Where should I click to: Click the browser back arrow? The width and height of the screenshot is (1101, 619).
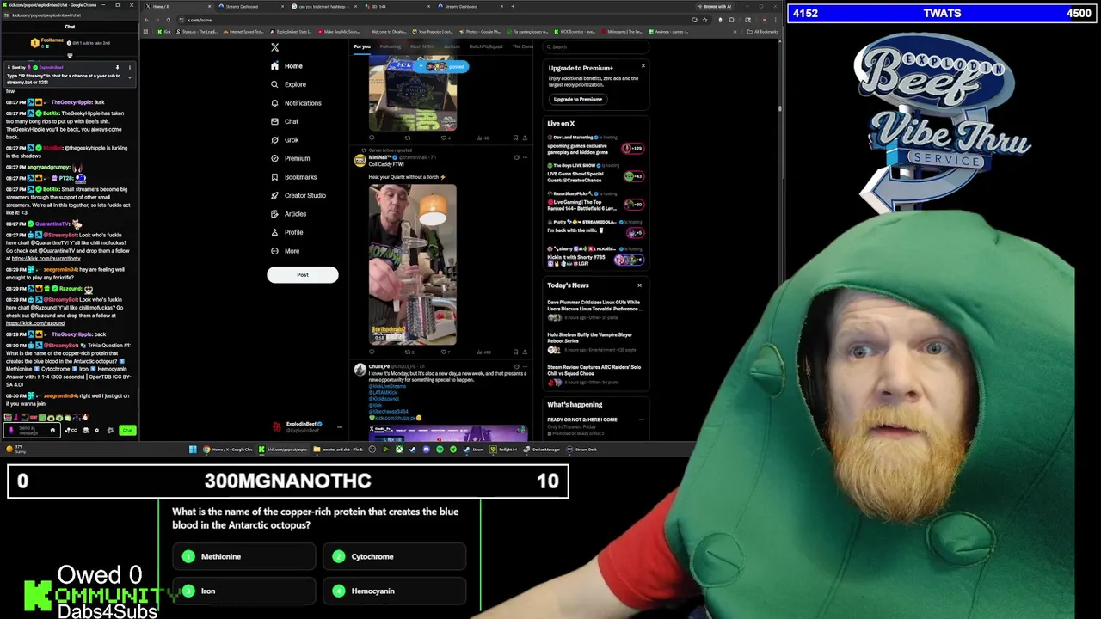[x=147, y=20]
